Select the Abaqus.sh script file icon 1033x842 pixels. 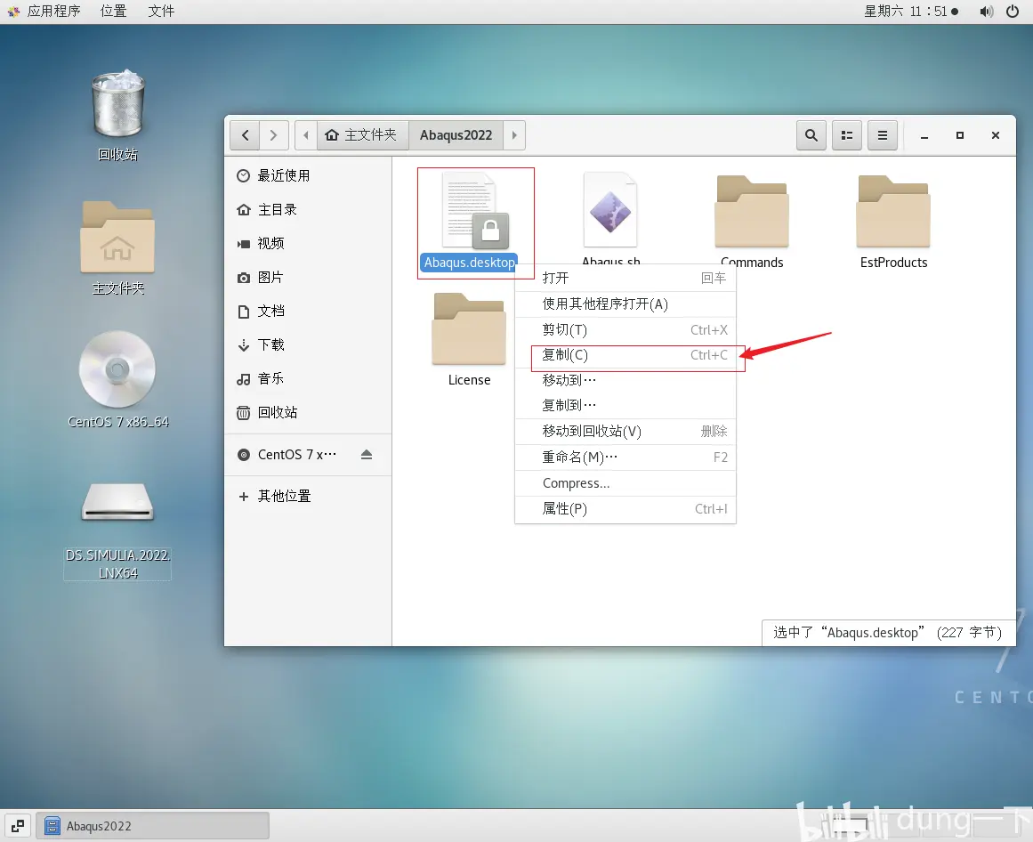point(610,211)
